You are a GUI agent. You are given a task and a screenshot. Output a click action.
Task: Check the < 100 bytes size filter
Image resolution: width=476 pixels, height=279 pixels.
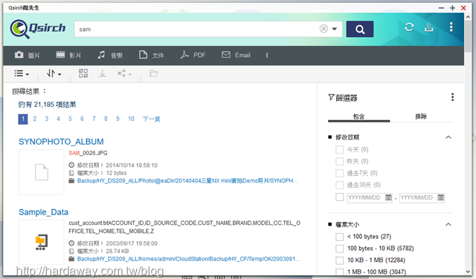pos(339,237)
